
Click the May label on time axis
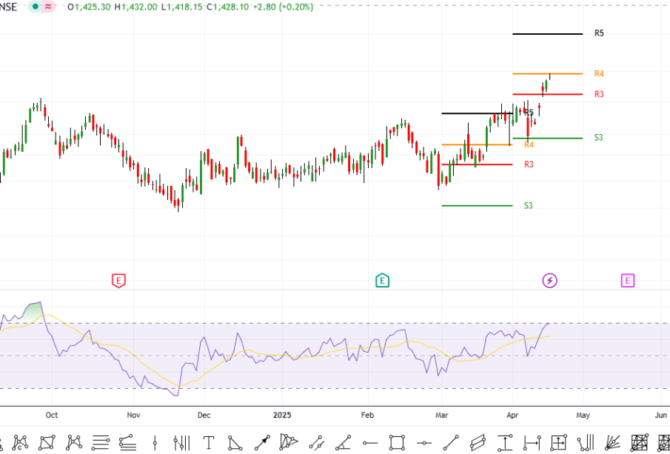tap(583, 415)
